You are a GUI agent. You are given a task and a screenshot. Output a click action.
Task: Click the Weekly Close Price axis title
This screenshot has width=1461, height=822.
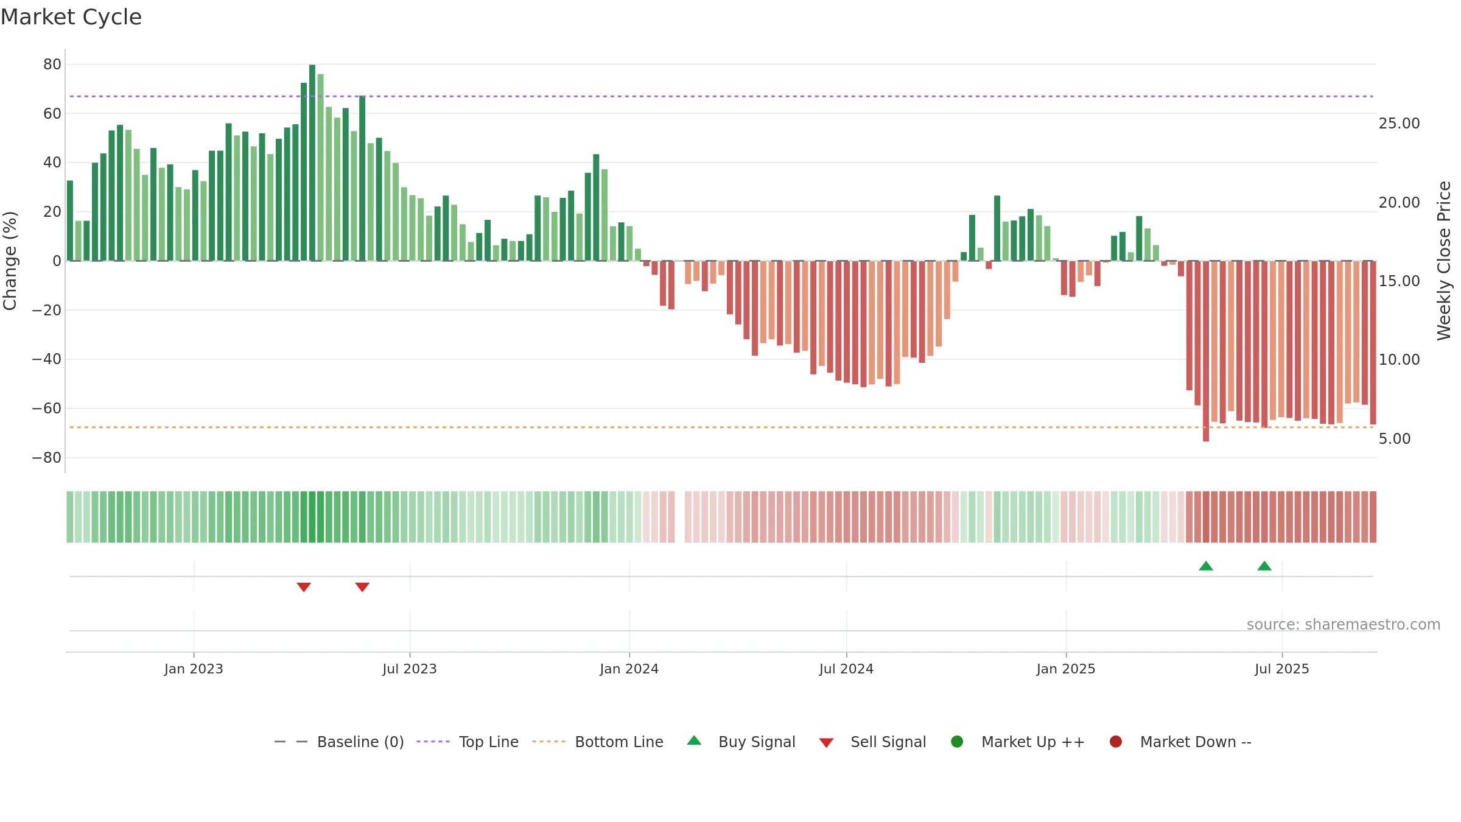1444,261
